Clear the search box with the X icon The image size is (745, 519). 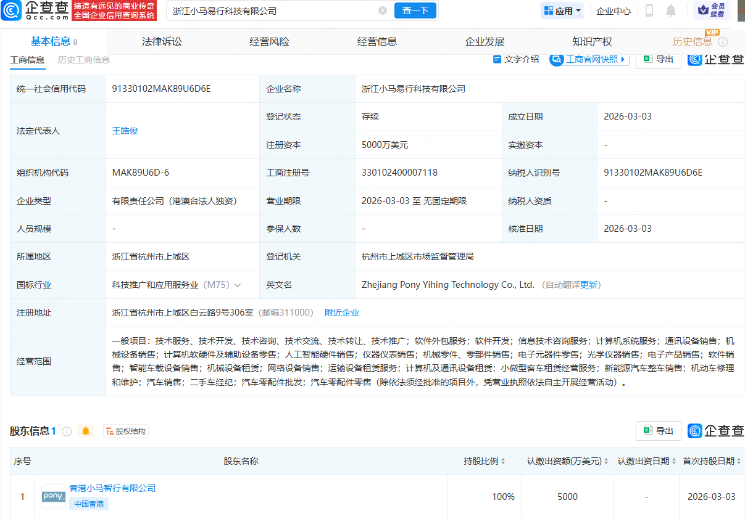(x=381, y=10)
